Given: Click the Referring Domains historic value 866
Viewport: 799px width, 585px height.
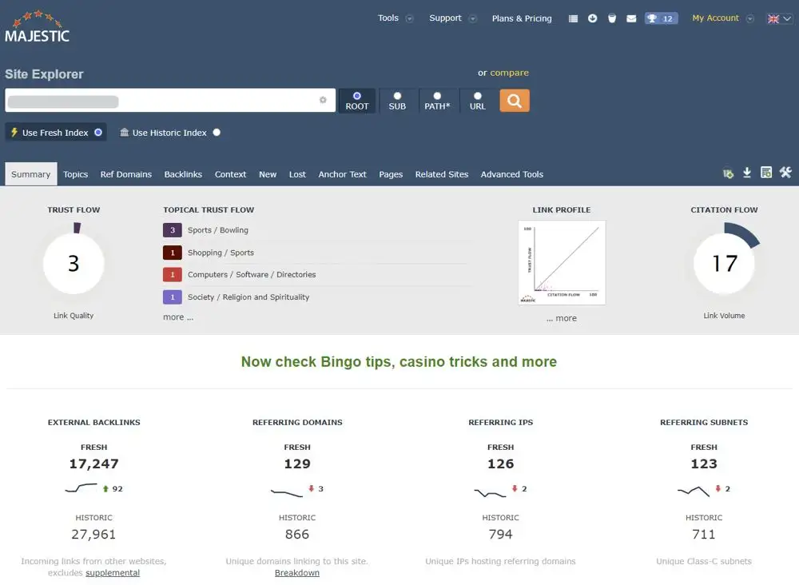Looking at the screenshot, I should pos(297,534).
